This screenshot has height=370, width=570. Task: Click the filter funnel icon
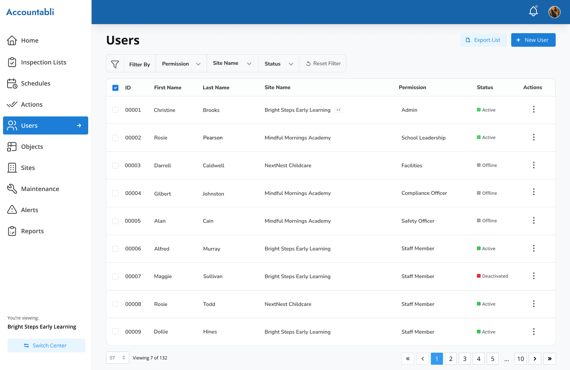tap(115, 64)
